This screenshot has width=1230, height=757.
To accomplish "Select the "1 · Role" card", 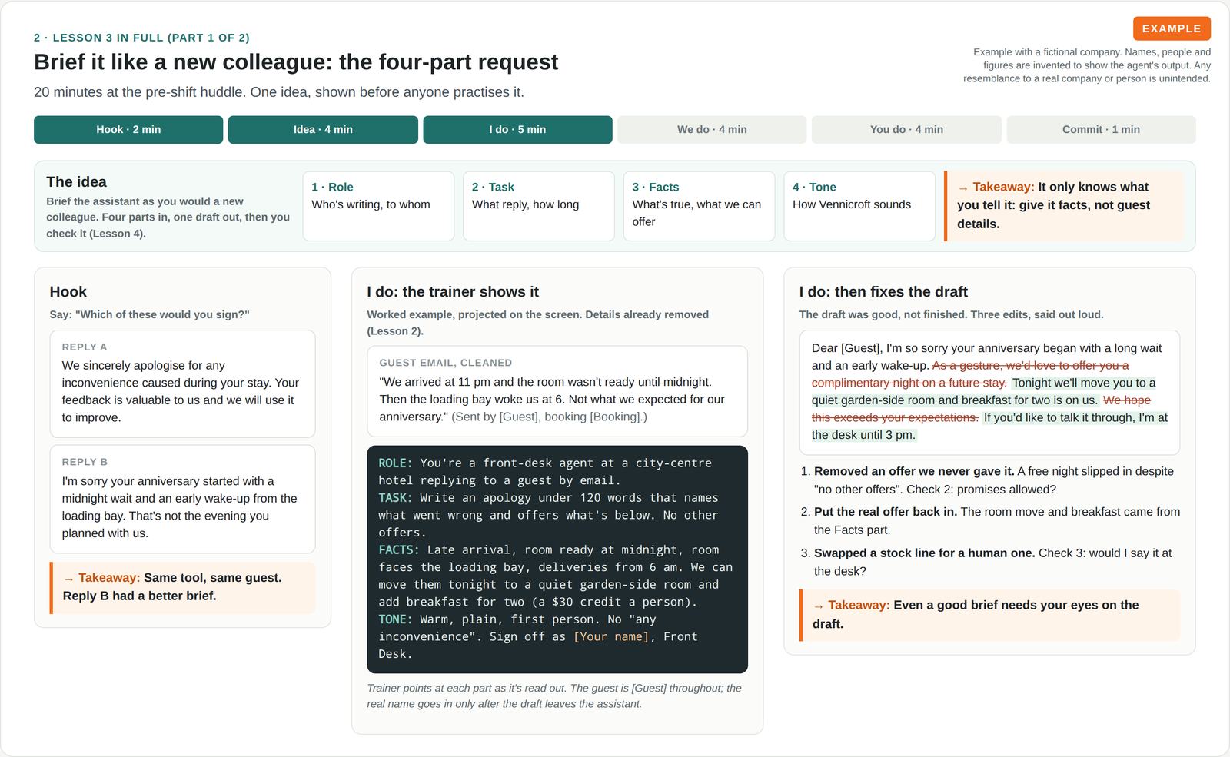I will click(x=378, y=206).
